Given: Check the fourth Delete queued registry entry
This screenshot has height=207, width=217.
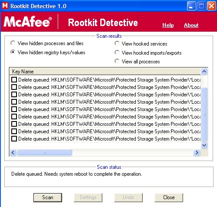Looking at the screenshot, I should (14, 102).
